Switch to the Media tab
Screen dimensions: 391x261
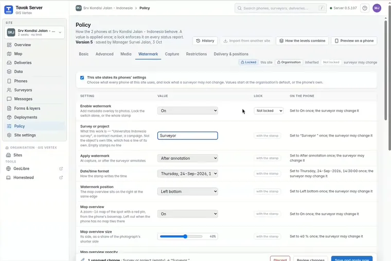[126, 54]
